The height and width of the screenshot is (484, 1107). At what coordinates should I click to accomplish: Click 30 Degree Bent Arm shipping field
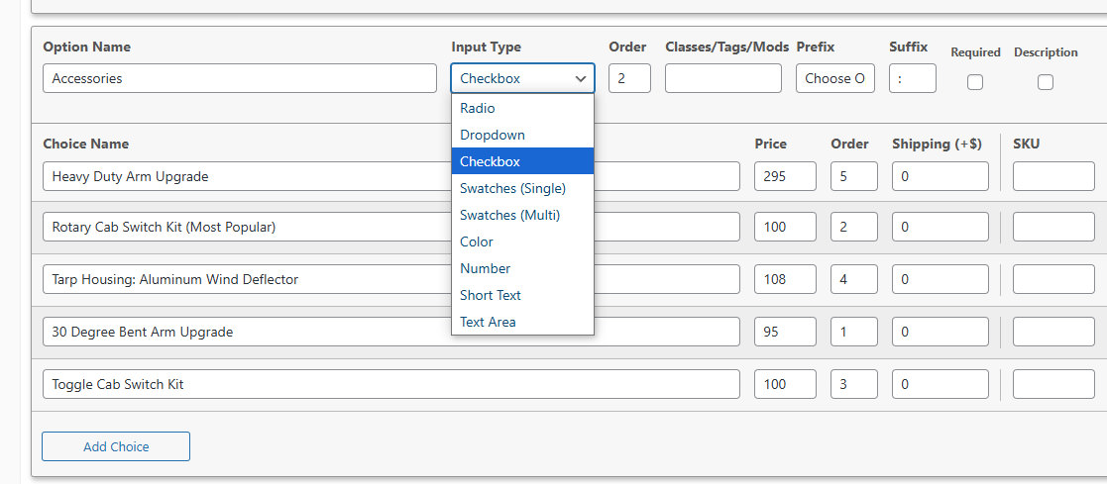pos(941,332)
